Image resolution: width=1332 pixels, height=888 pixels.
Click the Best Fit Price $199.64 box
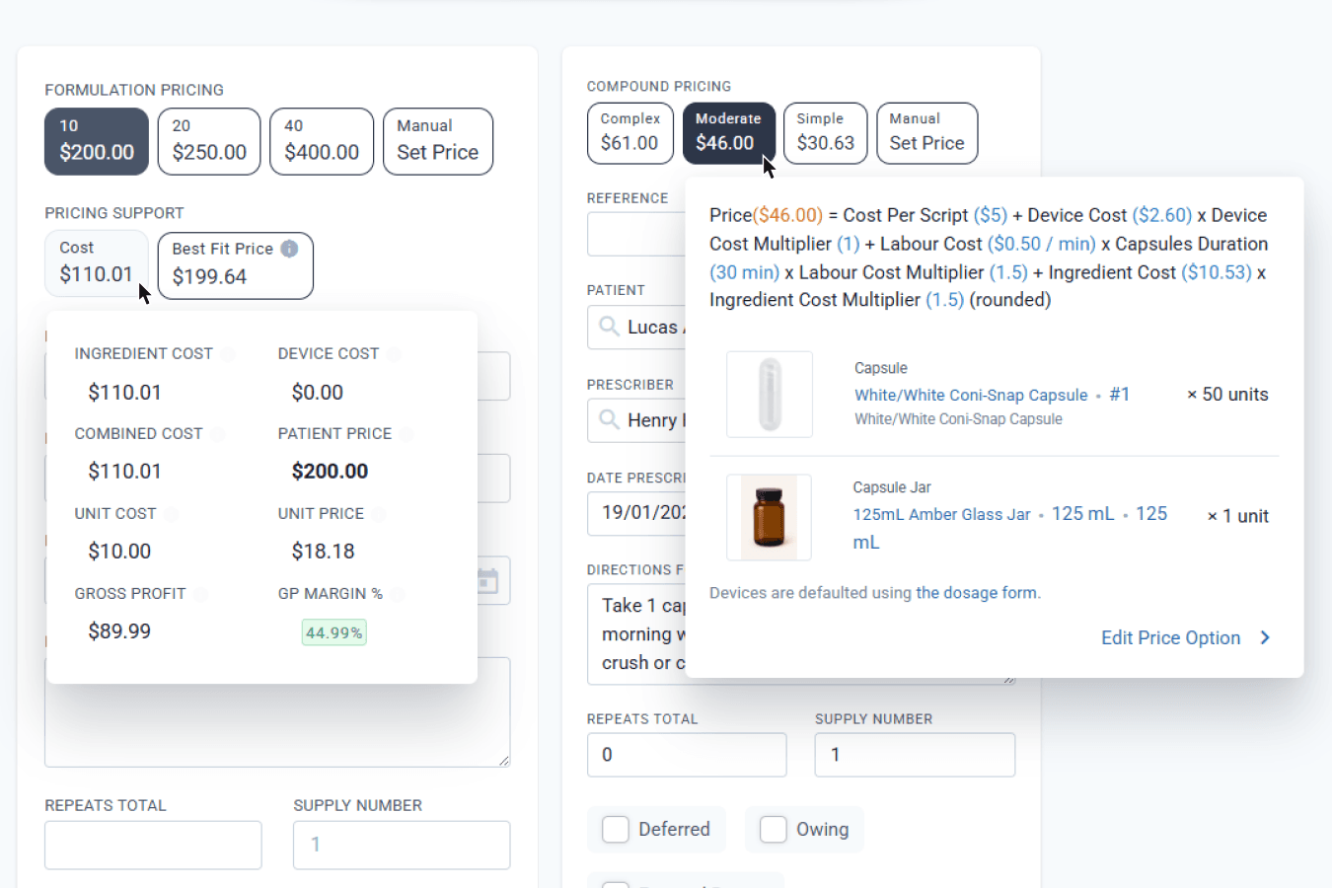236,265
